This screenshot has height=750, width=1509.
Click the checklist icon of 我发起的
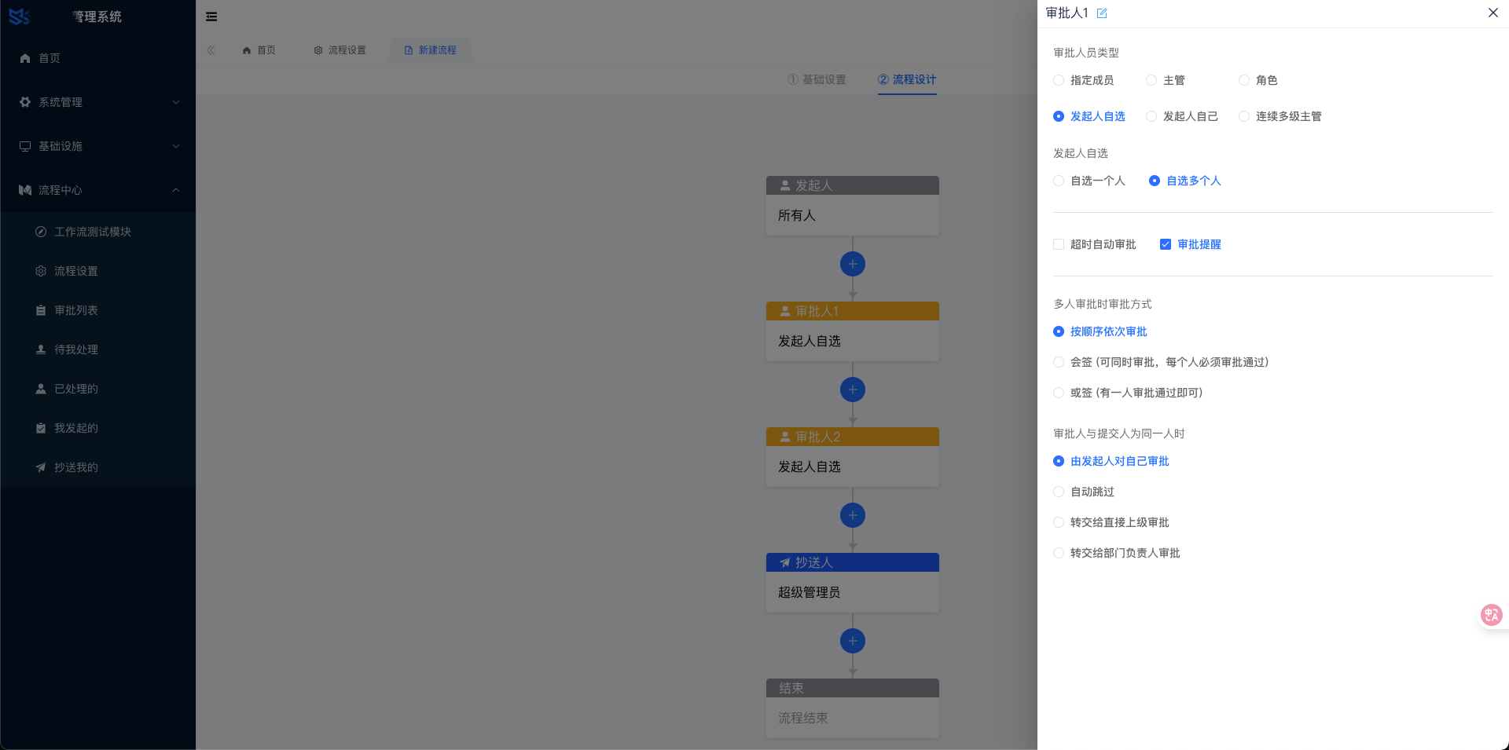tap(41, 428)
